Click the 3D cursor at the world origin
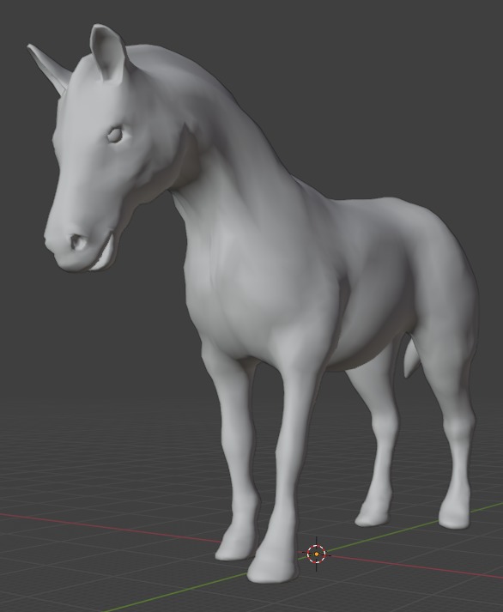This screenshot has height=612, width=503. pos(317,554)
